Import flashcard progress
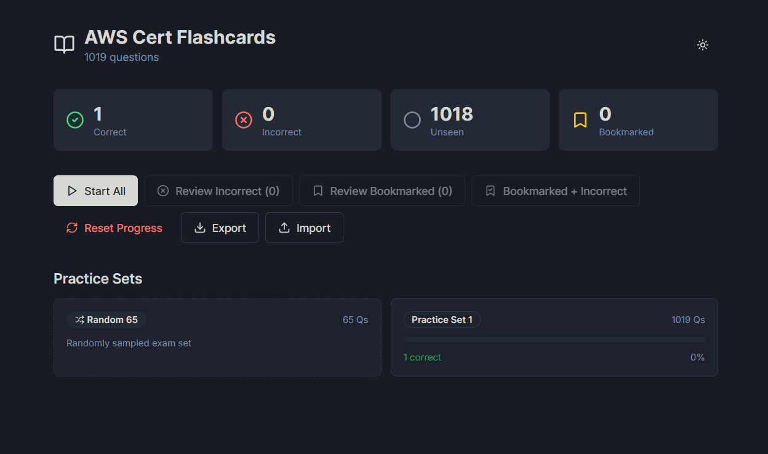The image size is (768, 454). coord(304,228)
